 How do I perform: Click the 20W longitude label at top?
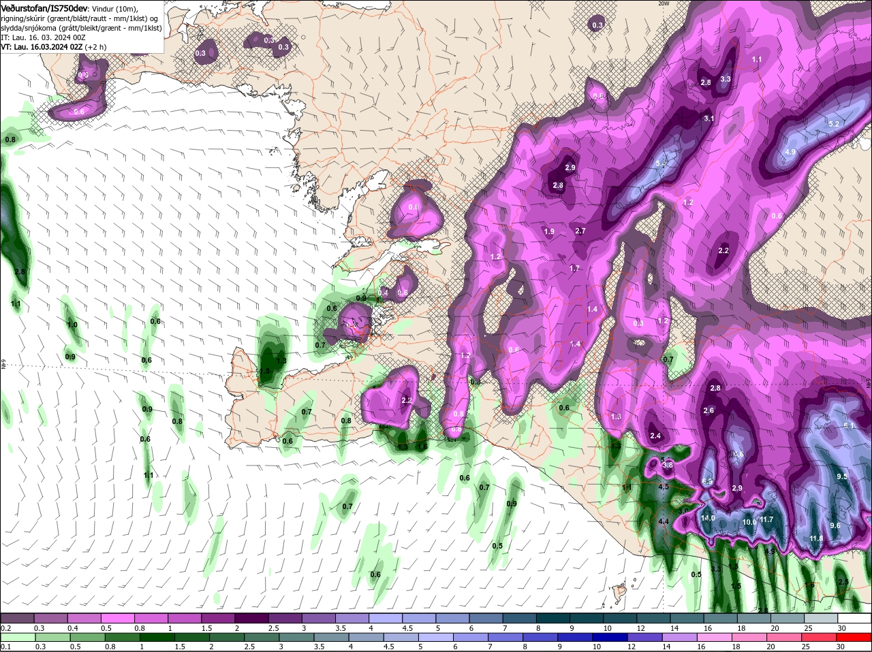point(664,3)
